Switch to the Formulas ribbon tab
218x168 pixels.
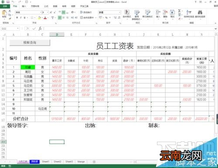[46, 6]
